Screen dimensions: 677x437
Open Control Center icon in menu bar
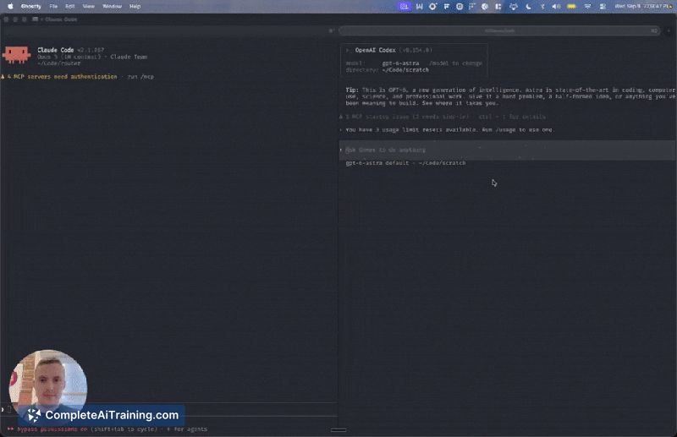603,7
